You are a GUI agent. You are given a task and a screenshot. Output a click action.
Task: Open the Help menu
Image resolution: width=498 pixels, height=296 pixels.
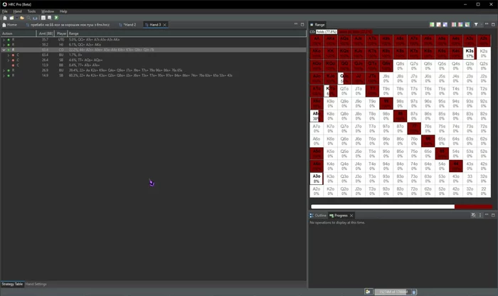(63, 11)
